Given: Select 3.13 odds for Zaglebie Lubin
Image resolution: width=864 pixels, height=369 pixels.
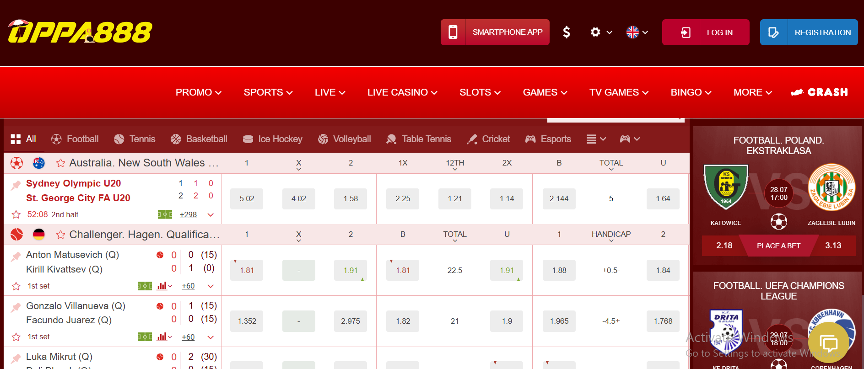Looking at the screenshot, I should [833, 246].
